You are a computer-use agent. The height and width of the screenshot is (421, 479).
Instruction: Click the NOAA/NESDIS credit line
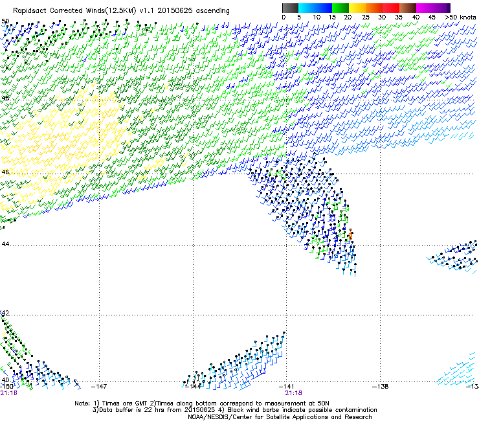click(280, 417)
